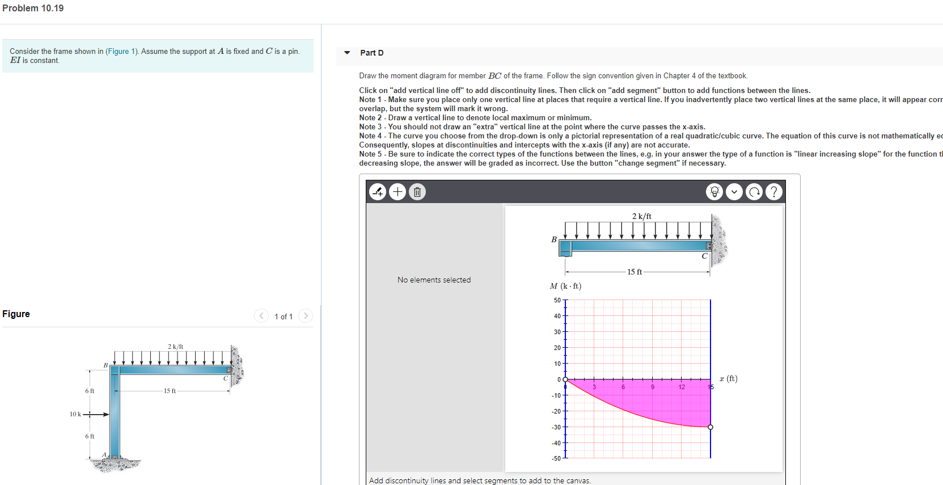Click the trash delete icon
The width and height of the screenshot is (943, 485).
click(x=417, y=192)
